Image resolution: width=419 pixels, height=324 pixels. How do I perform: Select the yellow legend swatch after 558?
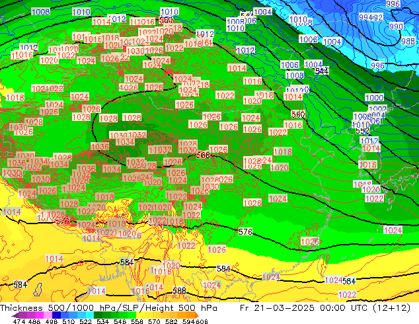140,315
